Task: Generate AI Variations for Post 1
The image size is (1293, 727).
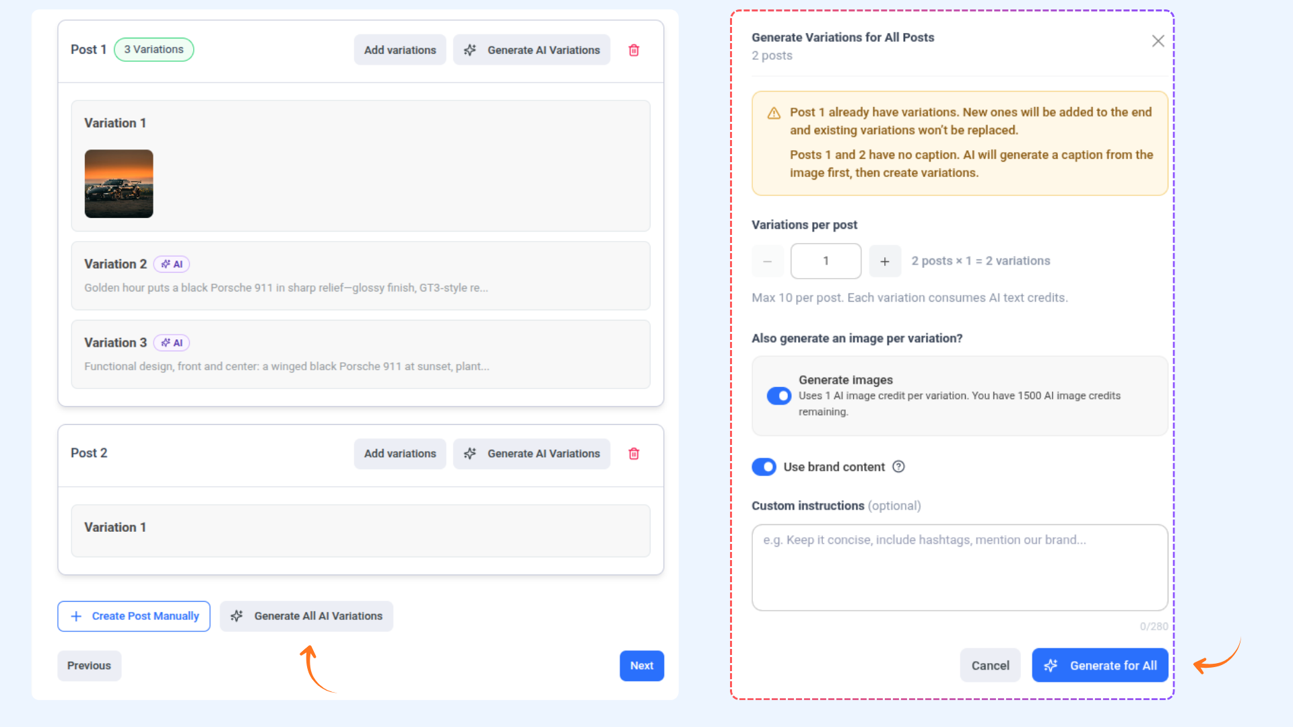Action: [531, 50]
